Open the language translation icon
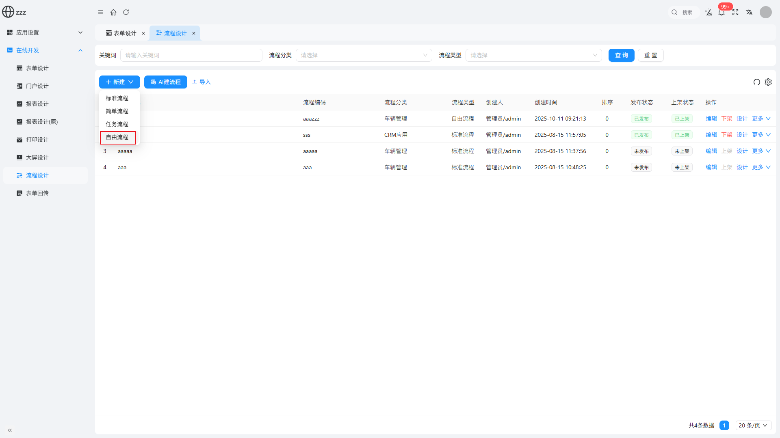780x438 pixels. [x=749, y=13]
